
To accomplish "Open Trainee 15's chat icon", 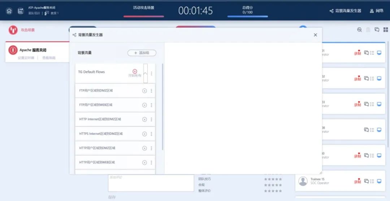I will pyautogui.click(x=366, y=181).
